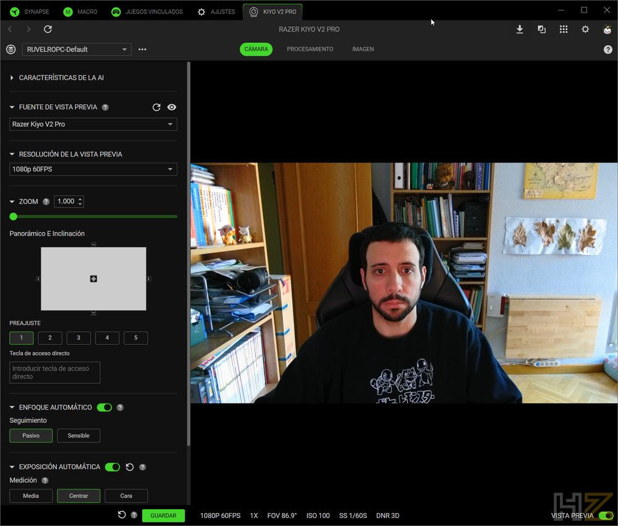Click the shortcut key input field
Screen dimensions: 618x526
coord(55,373)
